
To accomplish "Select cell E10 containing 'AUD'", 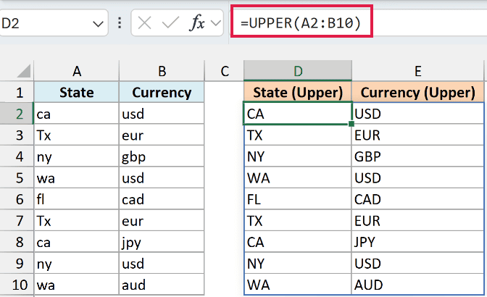I will [417, 285].
